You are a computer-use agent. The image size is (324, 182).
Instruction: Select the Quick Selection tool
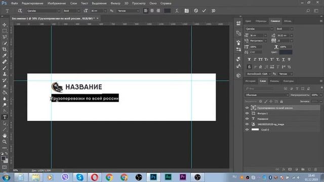coord(5,43)
